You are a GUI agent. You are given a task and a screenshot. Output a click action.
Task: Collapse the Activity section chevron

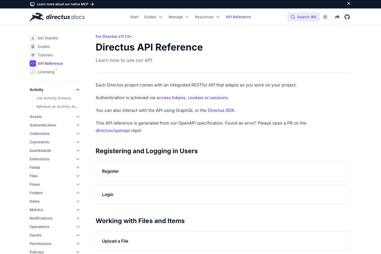click(x=78, y=90)
